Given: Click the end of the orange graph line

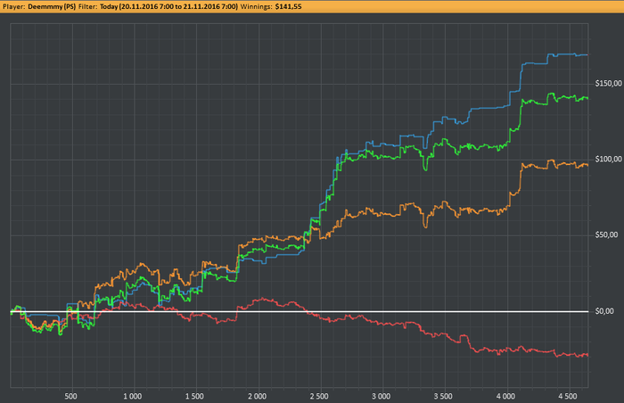Looking at the screenshot, I should coord(587,165).
